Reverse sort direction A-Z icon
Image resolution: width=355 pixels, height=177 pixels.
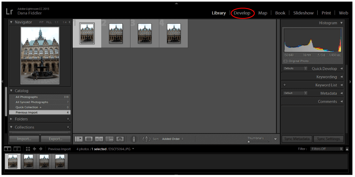tap(146, 139)
